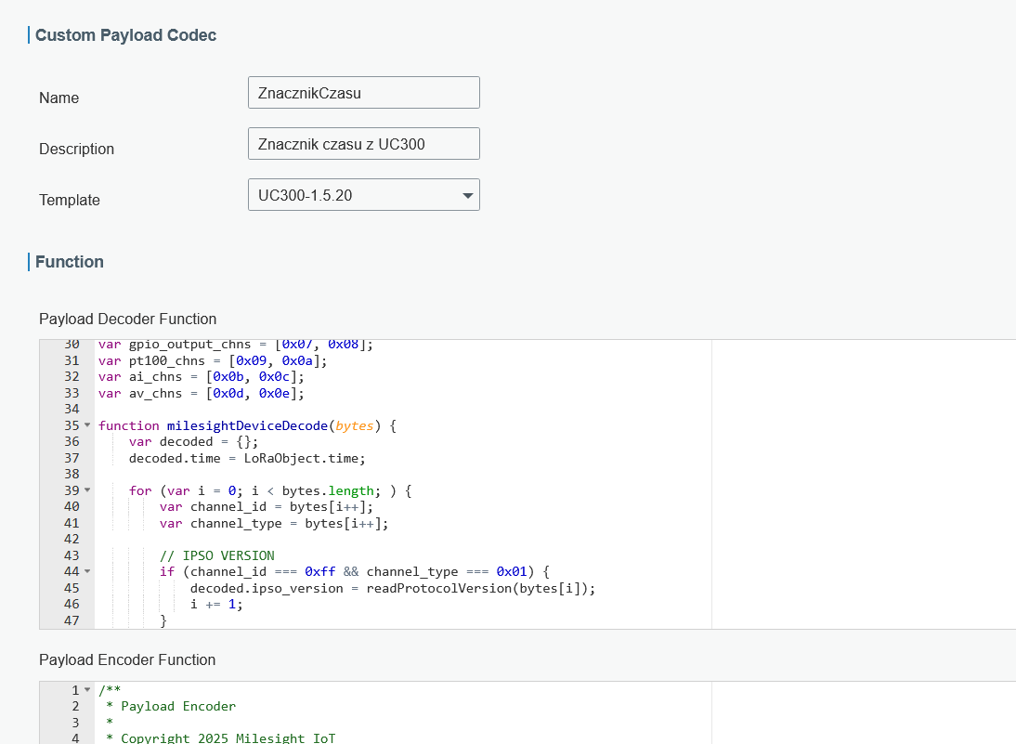Viewport: 1016px width, 744px height.
Task: Click 'for (var i = 0' loop line
Action: click(270, 490)
